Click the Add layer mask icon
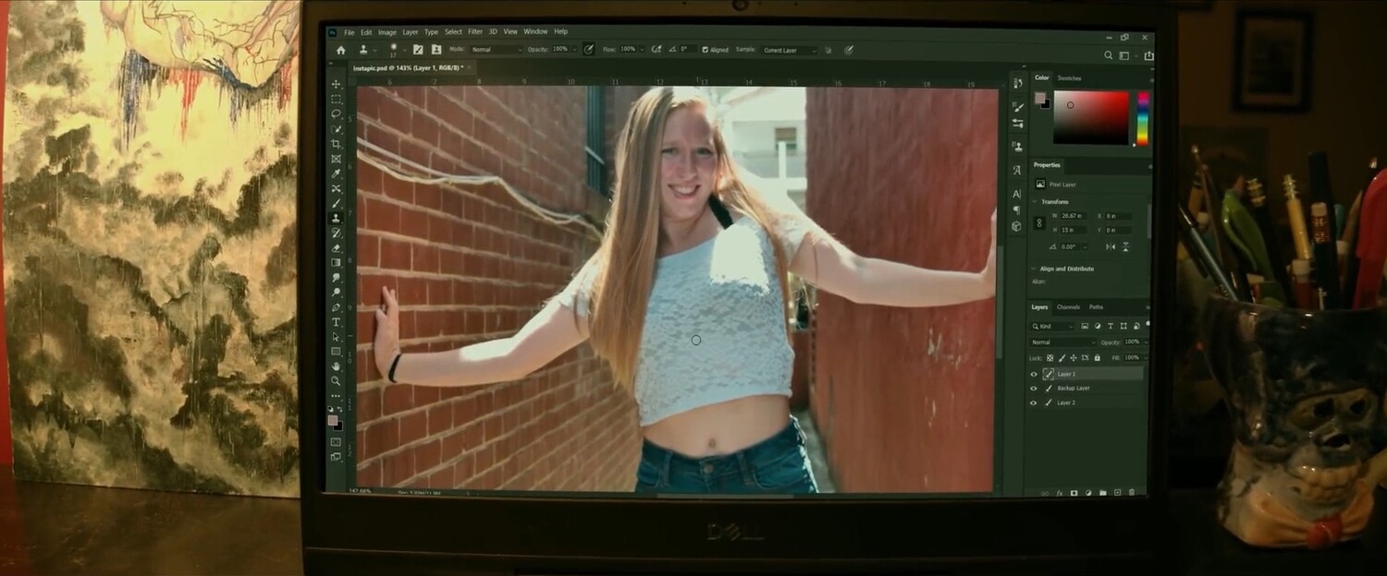 click(1074, 493)
